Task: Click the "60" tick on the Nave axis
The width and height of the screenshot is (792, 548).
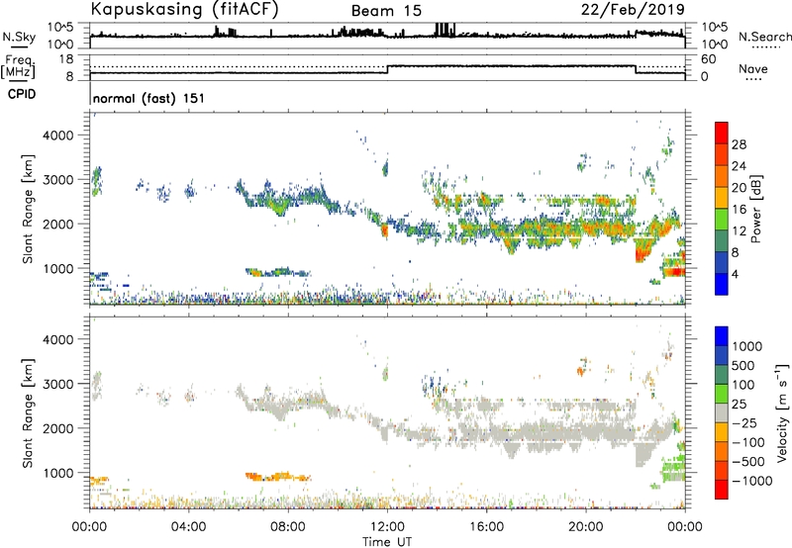Action: (x=709, y=59)
